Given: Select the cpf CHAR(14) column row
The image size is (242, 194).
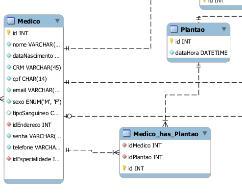Looking at the screenshot, I should coord(34,79).
